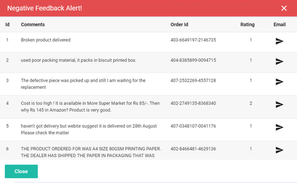Click send icon for biscuit box packing complaint
Image resolution: width=297 pixels, height=183 pixels.
(x=279, y=61)
